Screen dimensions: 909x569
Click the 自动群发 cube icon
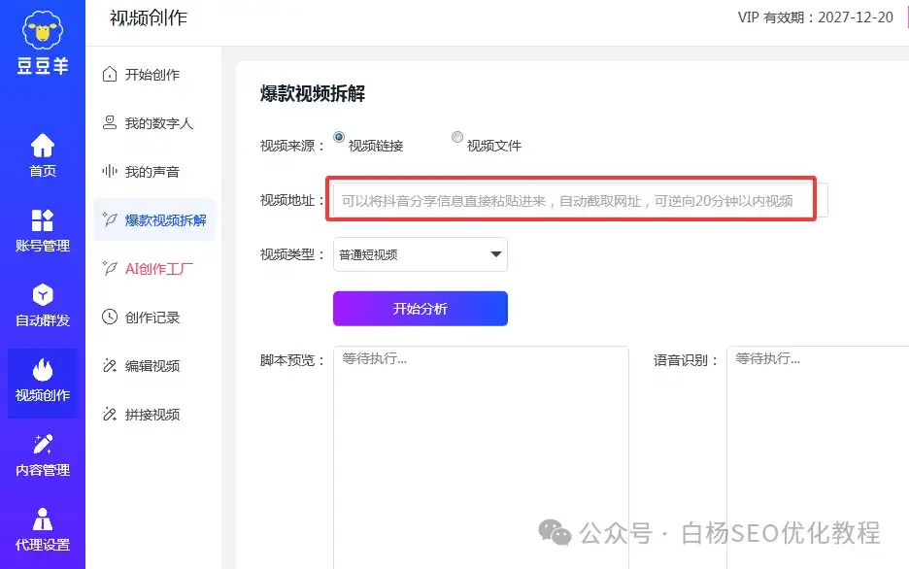43,295
